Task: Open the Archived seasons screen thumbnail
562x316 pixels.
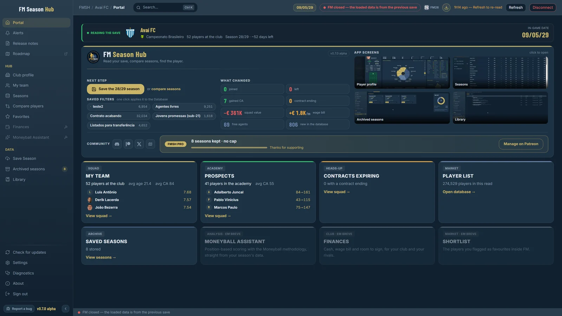Action: point(402,108)
